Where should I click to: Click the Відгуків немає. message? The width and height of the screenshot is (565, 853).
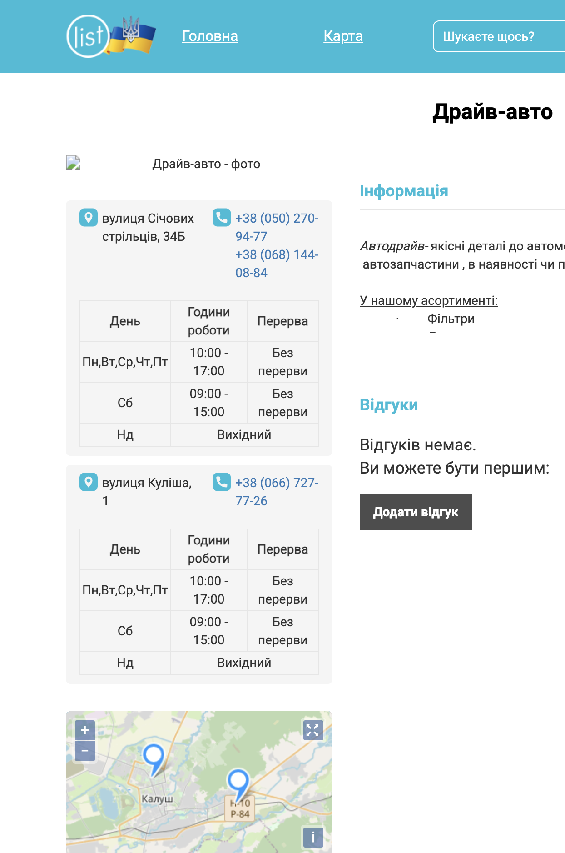click(418, 445)
